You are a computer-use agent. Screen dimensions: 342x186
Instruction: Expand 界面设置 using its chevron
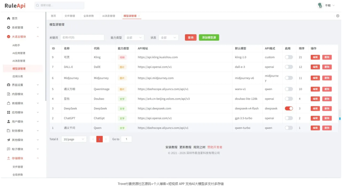click(x=38, y=85)
